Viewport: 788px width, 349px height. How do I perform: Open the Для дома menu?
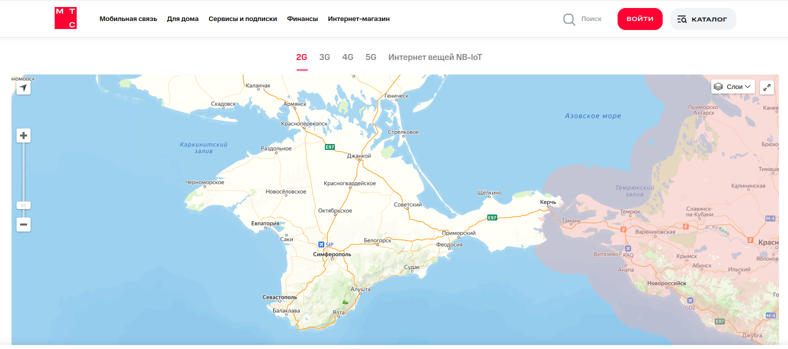183,19
